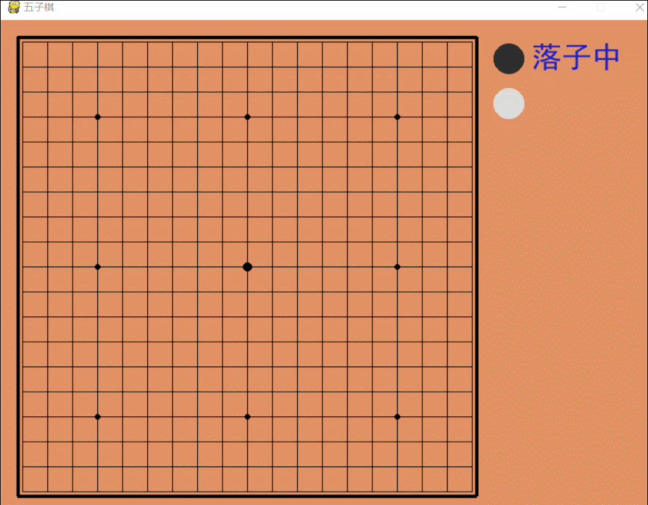Click an intersection just above the center point
Image resolution: width=648 pixels, height=505 pixels.
click(247, 241)
